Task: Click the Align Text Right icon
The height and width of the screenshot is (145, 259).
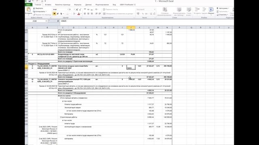Action: [92, 14]
